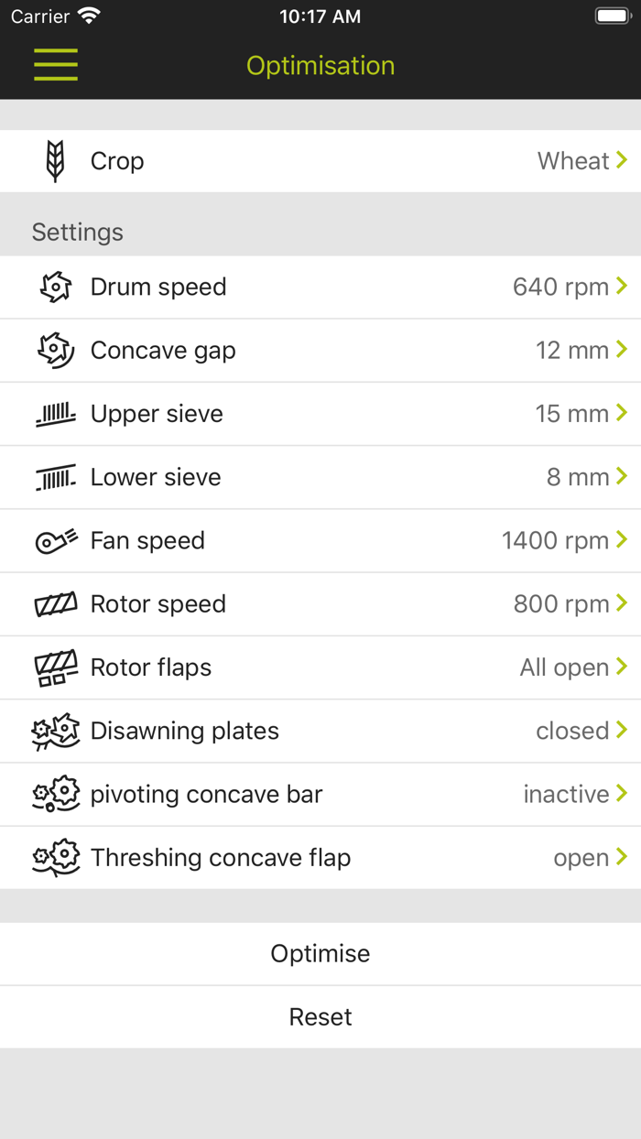Open crop selection showing Wheat
Screen dimensions: 641x1139
click(574, 161)
